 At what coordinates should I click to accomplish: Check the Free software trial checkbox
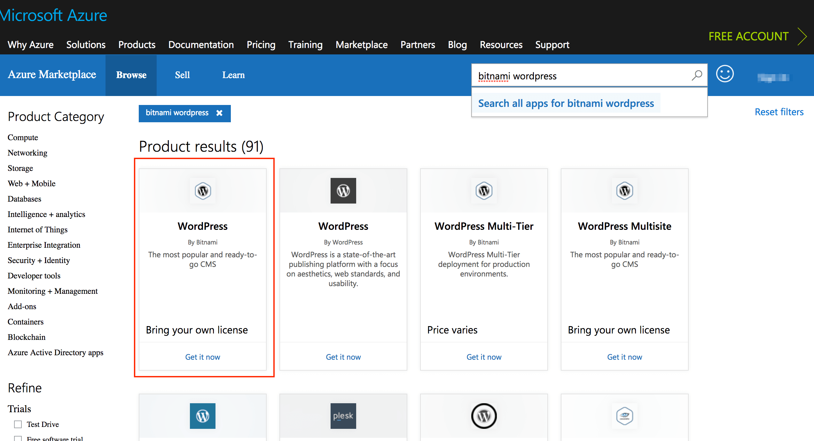coord(18,438)
